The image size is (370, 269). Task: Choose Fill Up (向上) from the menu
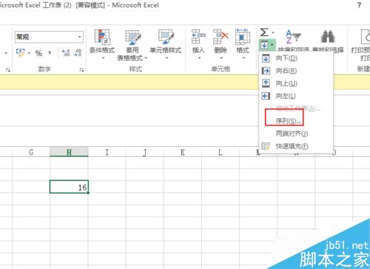tap(296, 84)
